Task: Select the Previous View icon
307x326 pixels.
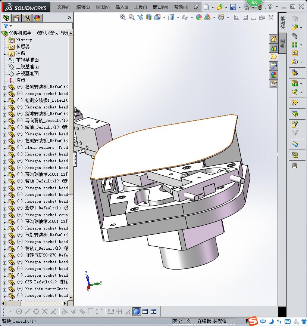Action: tap(140, 17)
